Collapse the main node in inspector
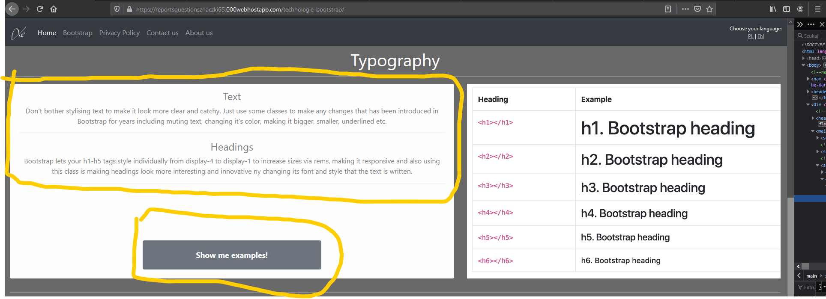Screen dimensions: 826x299 (813, 131)
